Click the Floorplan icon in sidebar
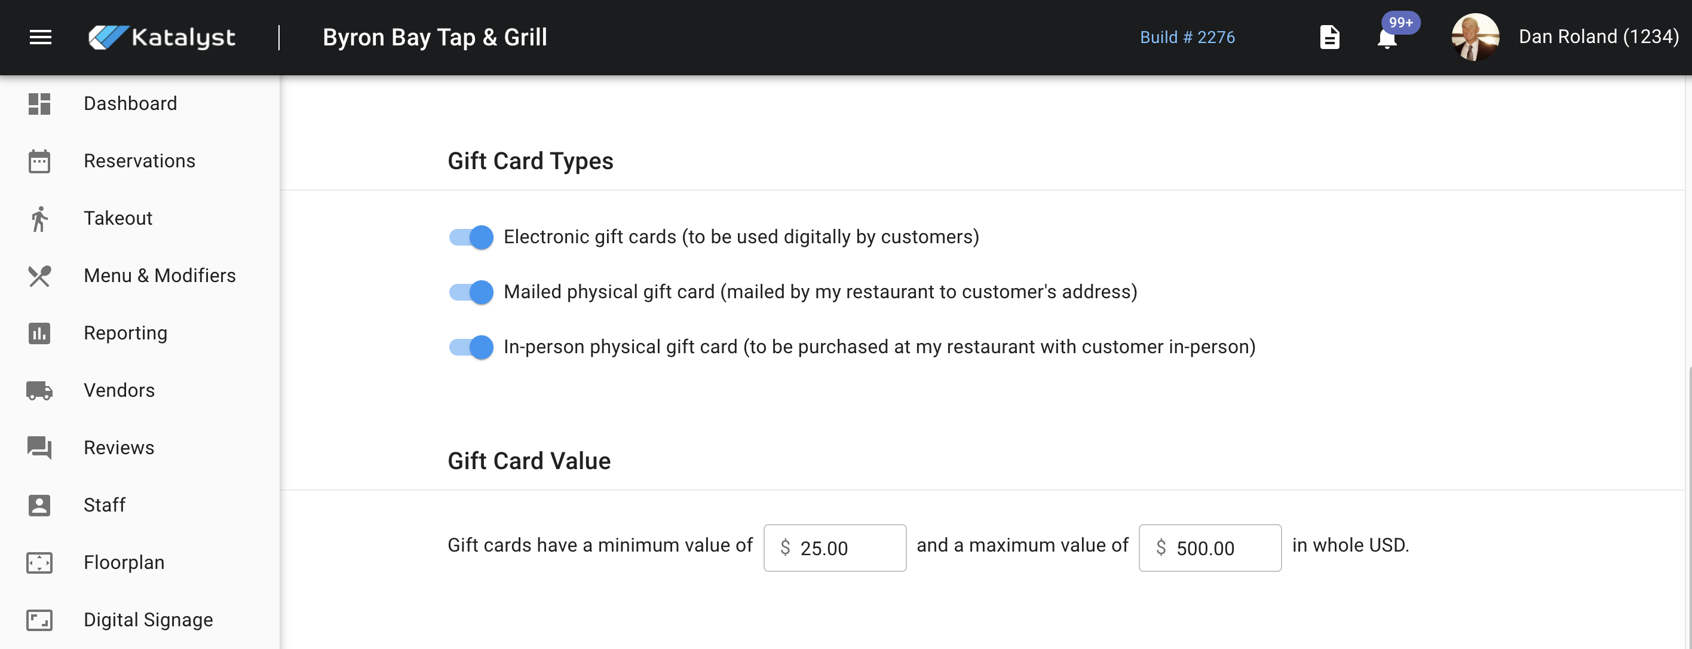1692x649 pixels. pos(39,563)
